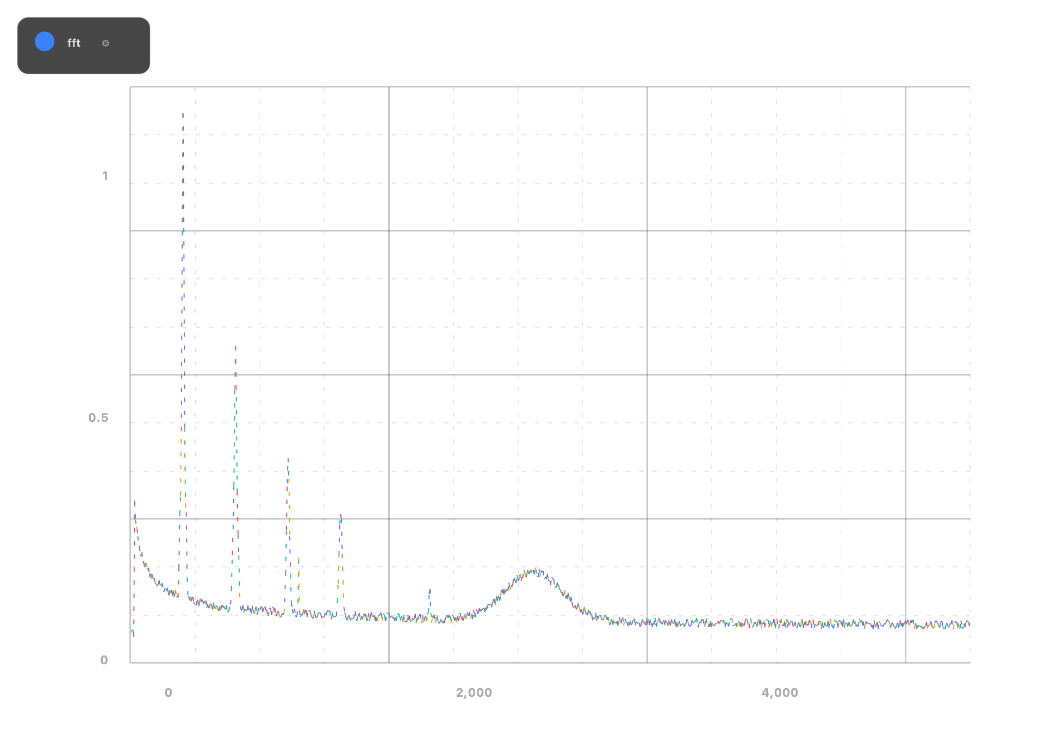
Task: Click the y-axis label 0.5
Action: pyautogui.click(x=98, y=418)
